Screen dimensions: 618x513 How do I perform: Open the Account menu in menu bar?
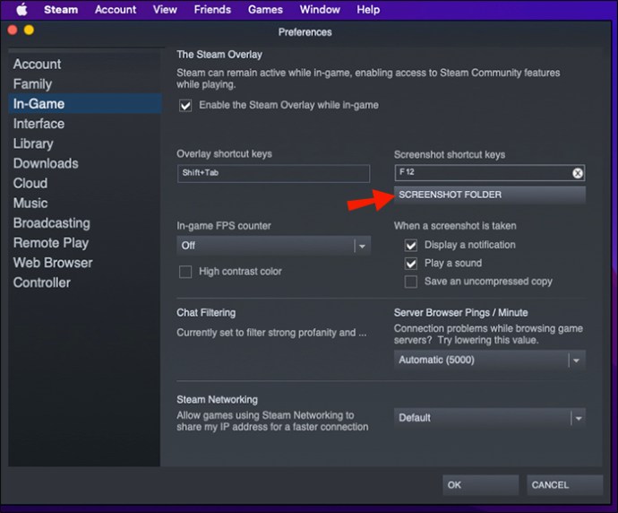pos(116,10)
